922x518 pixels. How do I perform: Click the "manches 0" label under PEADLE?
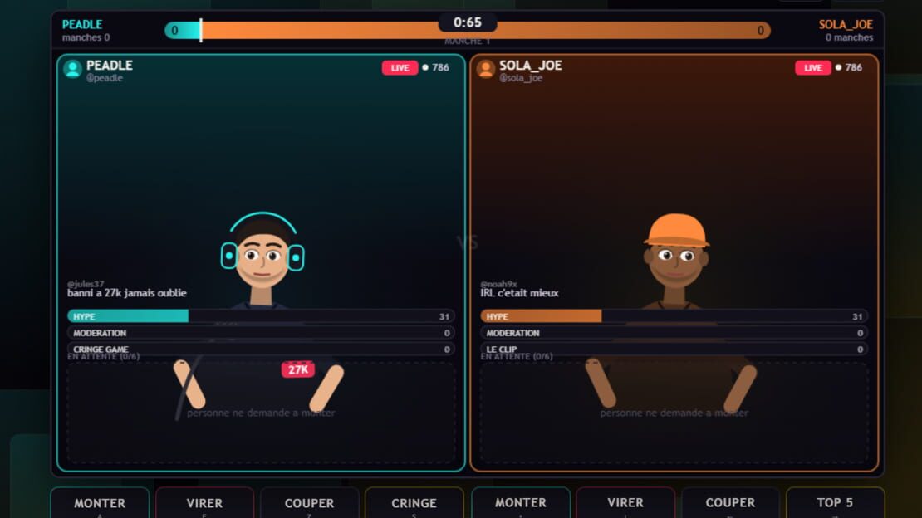[86, 37]
